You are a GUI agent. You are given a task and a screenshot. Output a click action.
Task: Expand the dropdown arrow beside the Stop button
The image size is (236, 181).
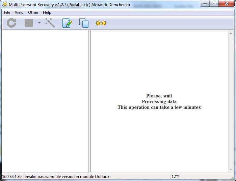(39, 23)
